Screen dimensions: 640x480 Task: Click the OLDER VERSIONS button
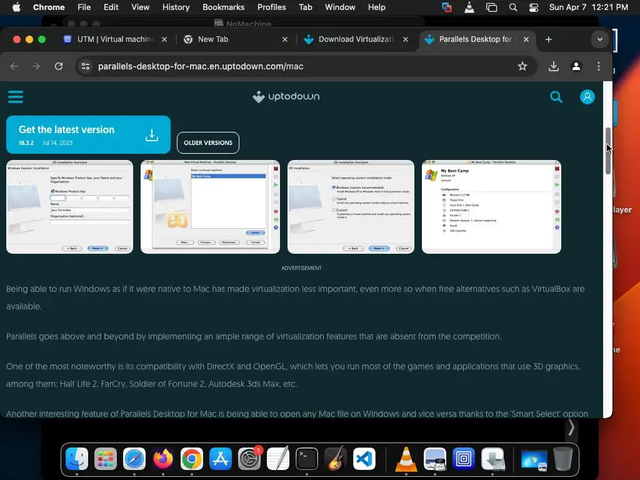pyautogui.click(x=207, y=143)
